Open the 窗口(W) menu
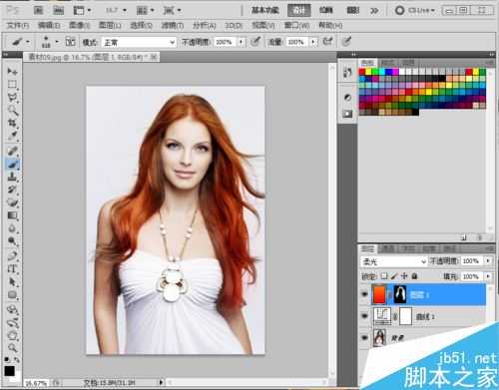Image resolution: width=499 pixels, height=390 pixels. click(x=296, y=25)
